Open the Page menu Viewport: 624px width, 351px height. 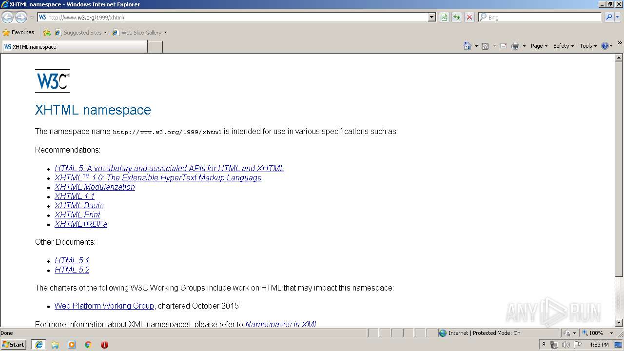click(x=539, y=46)
